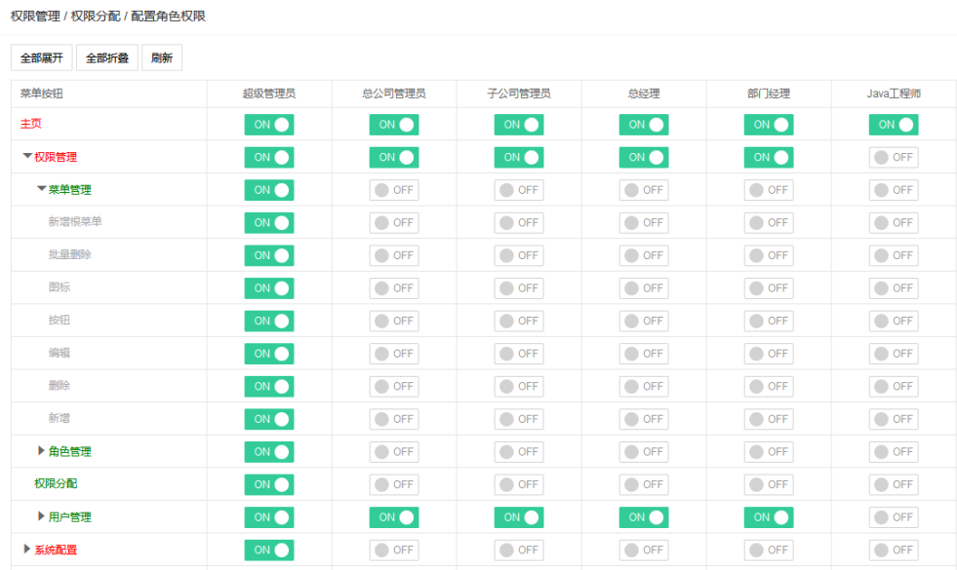
Task: Expand the 角色管理 tree node arrow
Action: (x=41, y=451)
